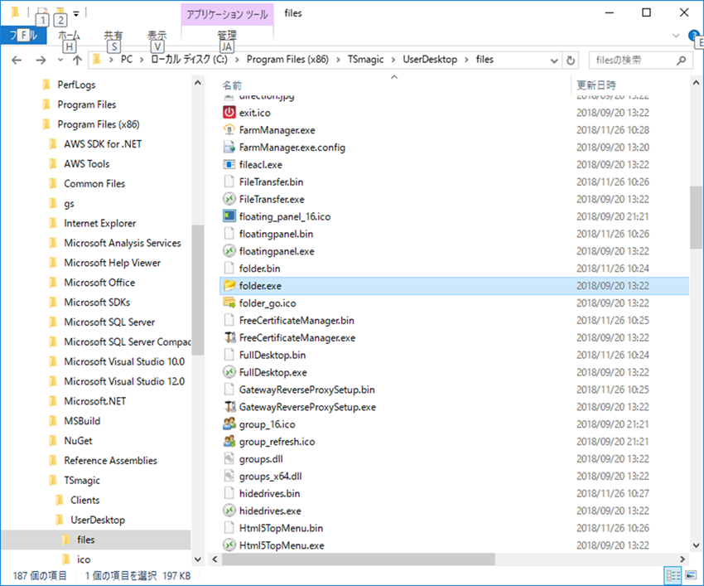Image resolution: width=704 pixels, height=586 pixels.
Task: Go up one folder level with the up arrow
Action: point(77,61)
